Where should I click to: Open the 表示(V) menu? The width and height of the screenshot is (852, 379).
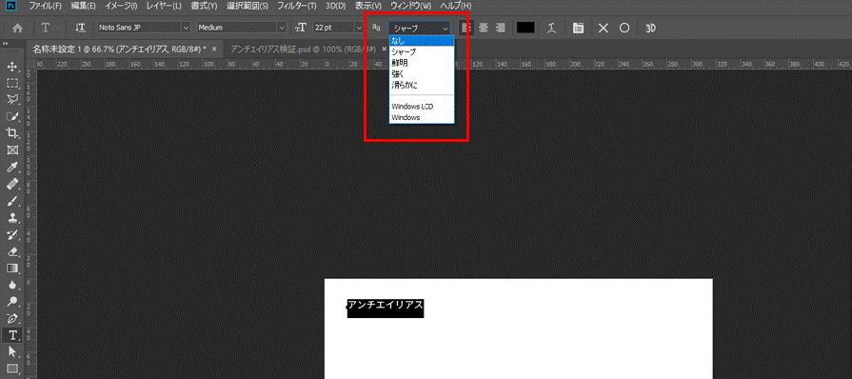(368, 7)
